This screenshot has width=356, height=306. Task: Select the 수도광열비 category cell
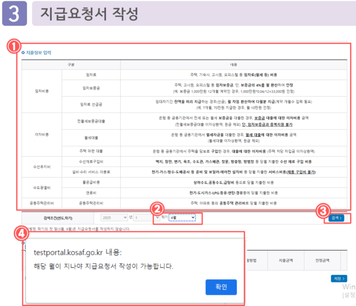[x=42, y=188]
